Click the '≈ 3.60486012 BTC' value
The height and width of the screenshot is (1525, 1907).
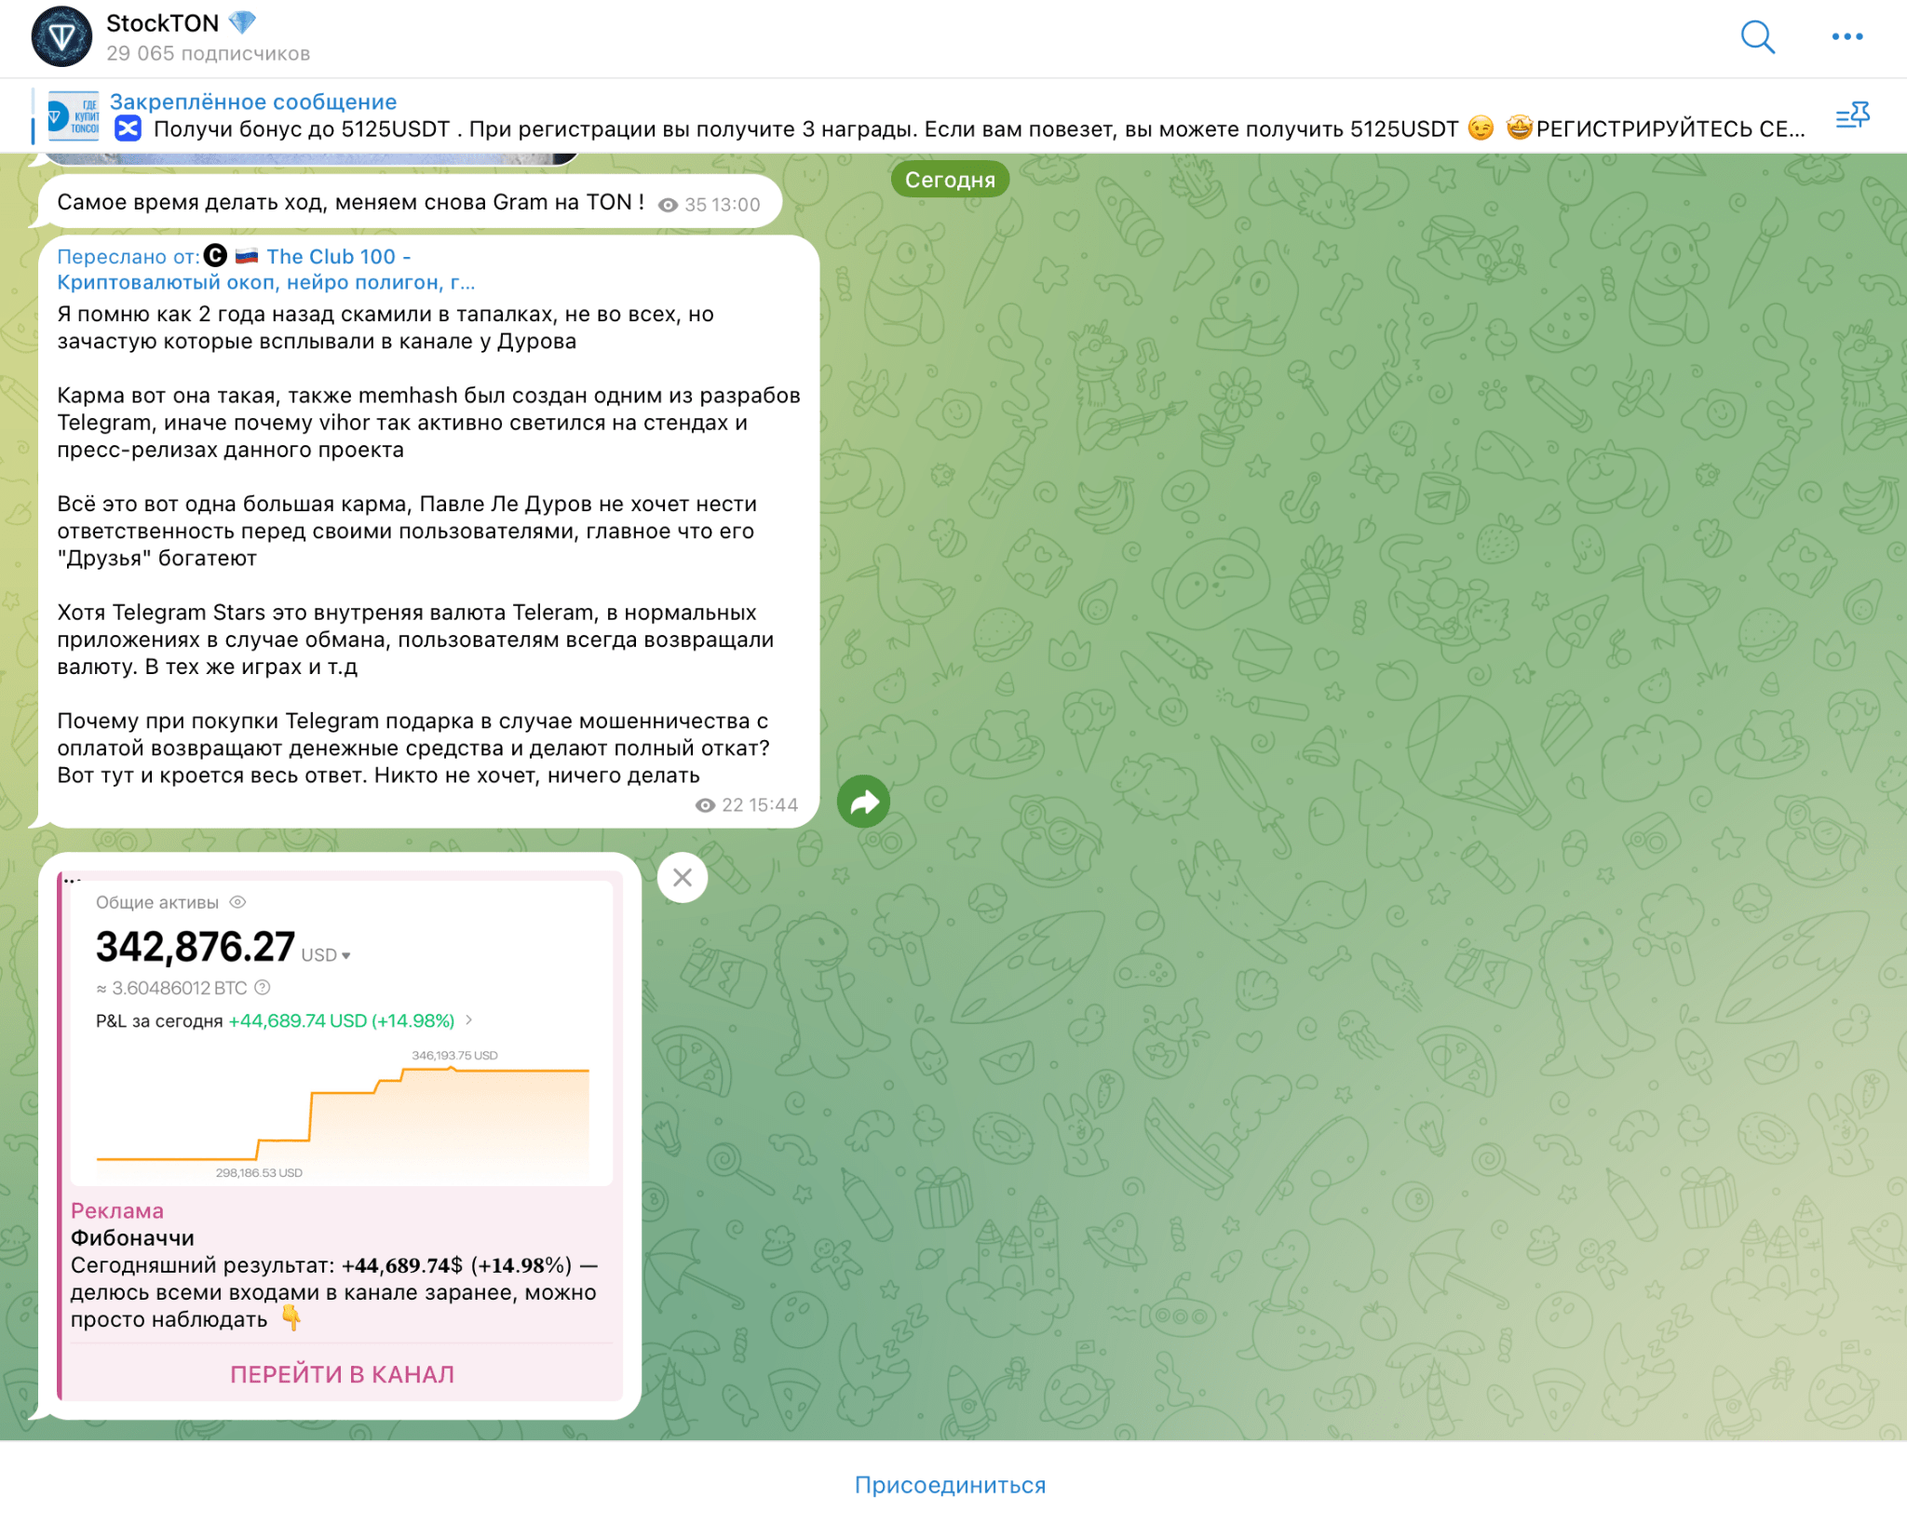point(171,988)
